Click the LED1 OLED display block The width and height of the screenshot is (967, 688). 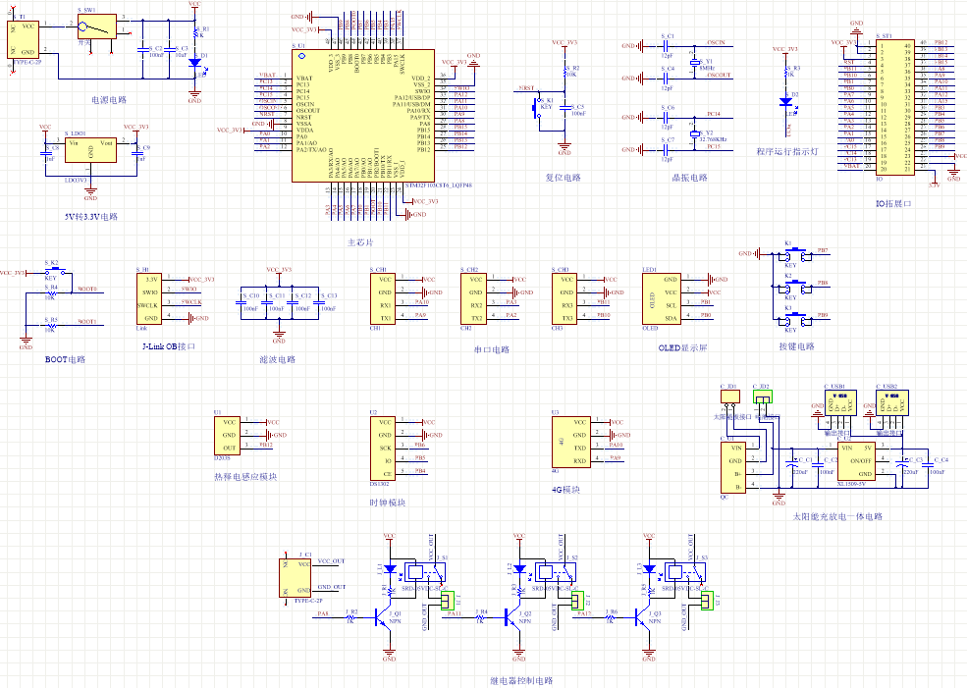tap(662, 299)
